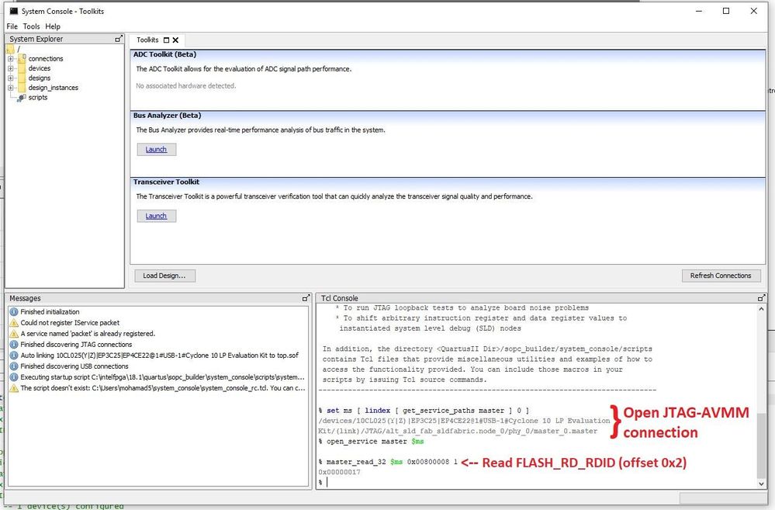775x510 pixels.
Task: Click the Transceiver Toolkit header
Action: [x=166, y=182]
